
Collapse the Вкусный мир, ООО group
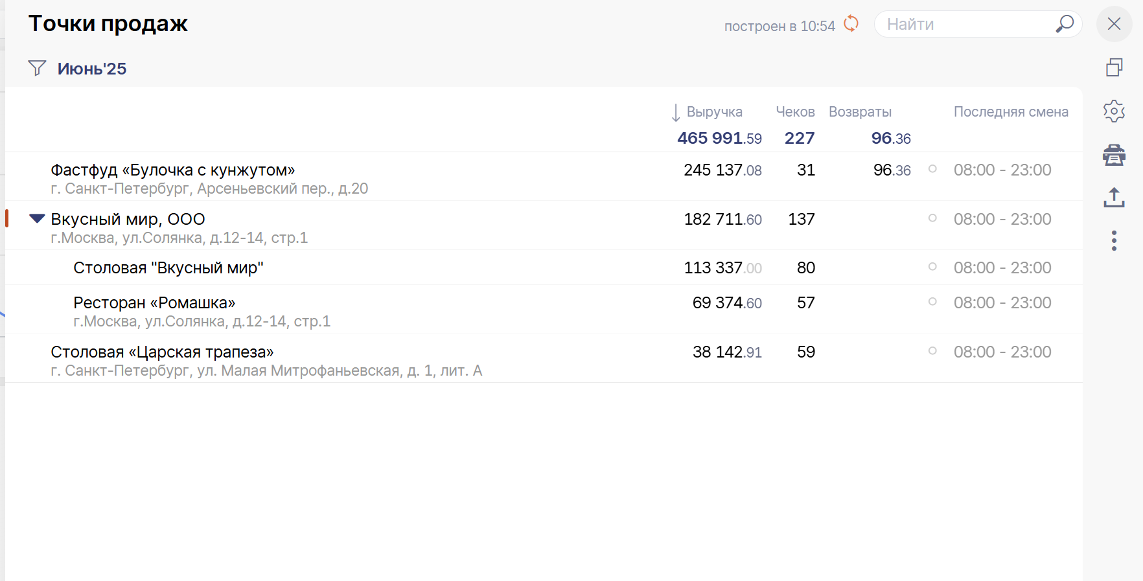37,219
